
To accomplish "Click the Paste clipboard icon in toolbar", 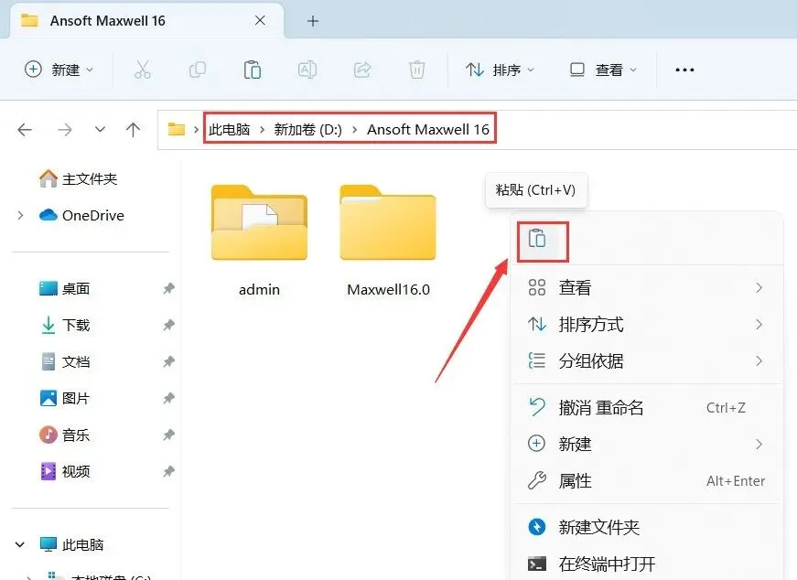I will point(253,70).
